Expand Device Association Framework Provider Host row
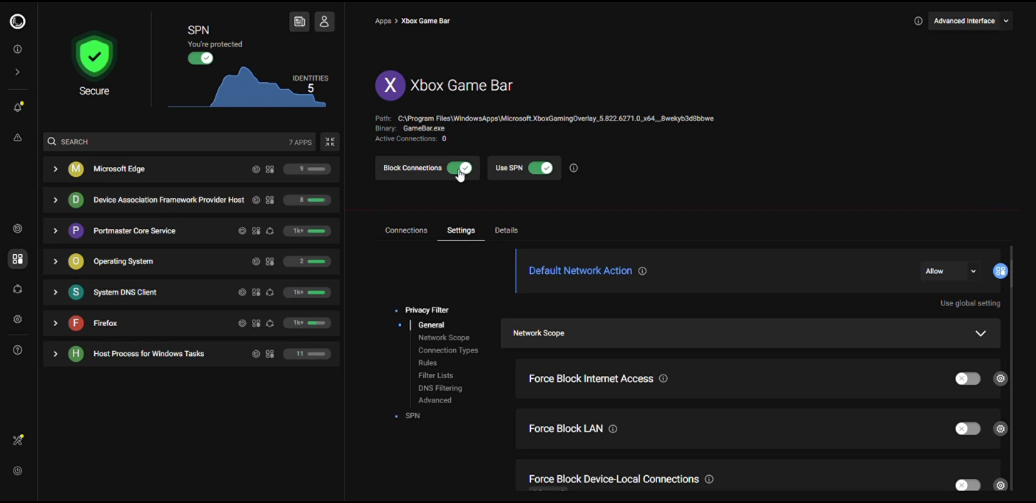The width and height of the screenshot is (1036, 503). [x=55, y=200]
